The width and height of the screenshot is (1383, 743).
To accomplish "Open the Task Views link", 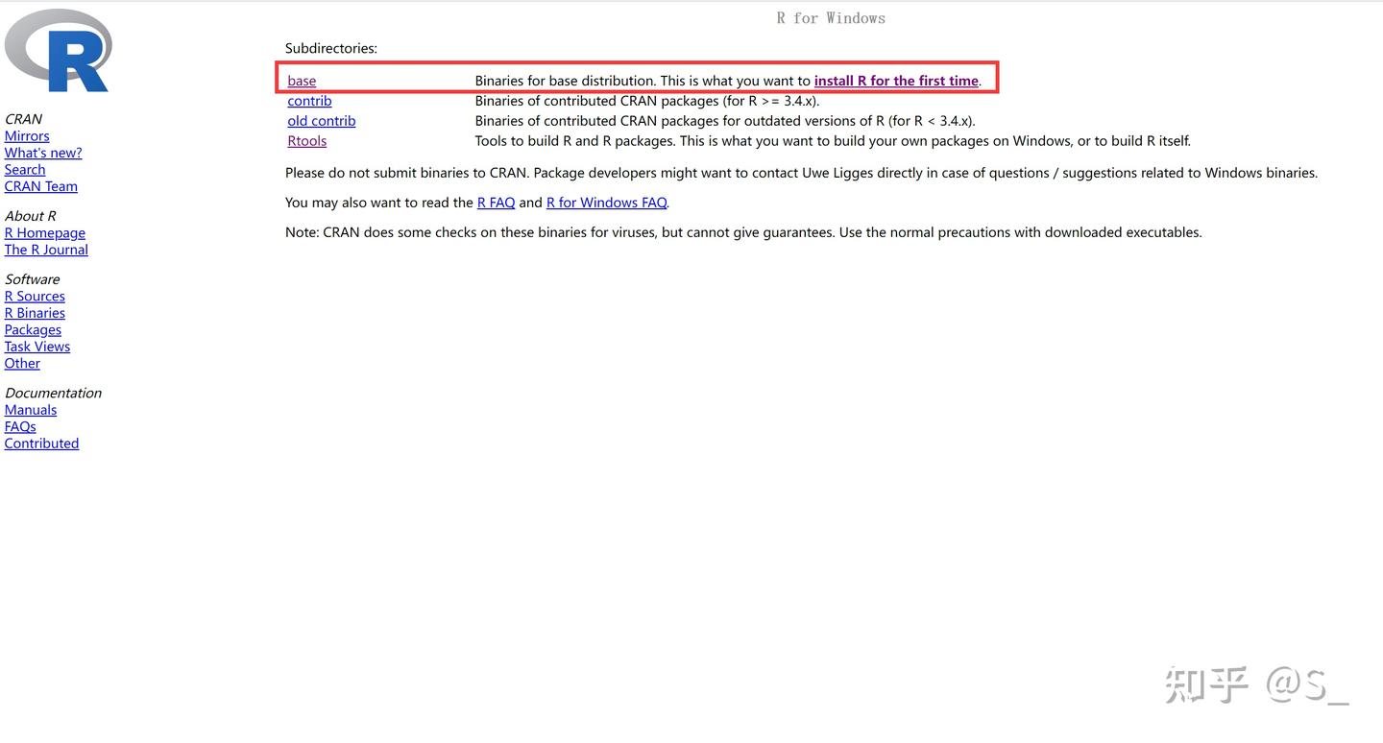I will point(37,347).
